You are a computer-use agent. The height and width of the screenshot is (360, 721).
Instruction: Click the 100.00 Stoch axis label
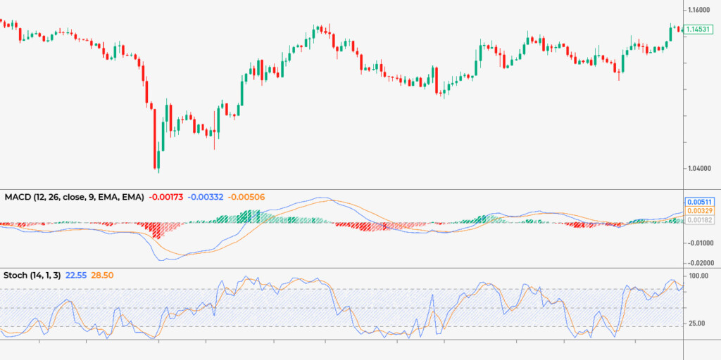pyautogui.click(x=700, y=276)
